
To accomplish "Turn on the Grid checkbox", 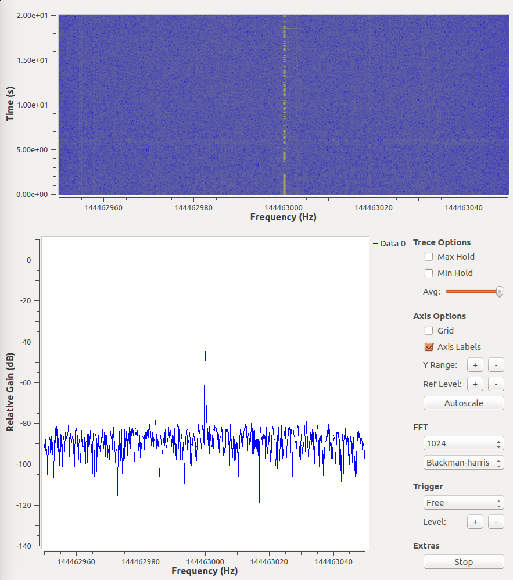I will tap(429, 331).
